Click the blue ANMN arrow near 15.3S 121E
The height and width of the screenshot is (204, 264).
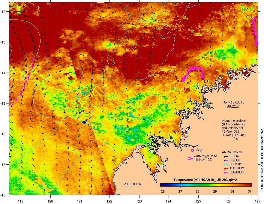point(81,112)
